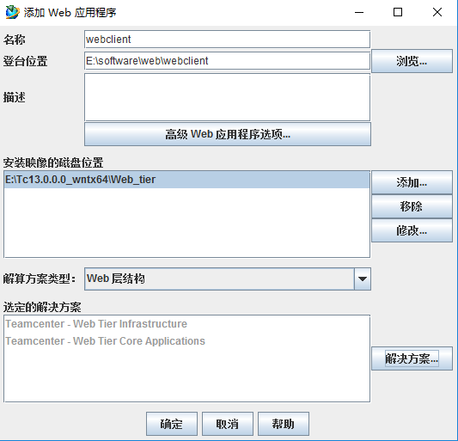The height and width of the screenshot is (441, 458).
Task: Select the E:\Tc13.0.0.0_wntx64\Web_tier list entry
Action: coord(187,180)
